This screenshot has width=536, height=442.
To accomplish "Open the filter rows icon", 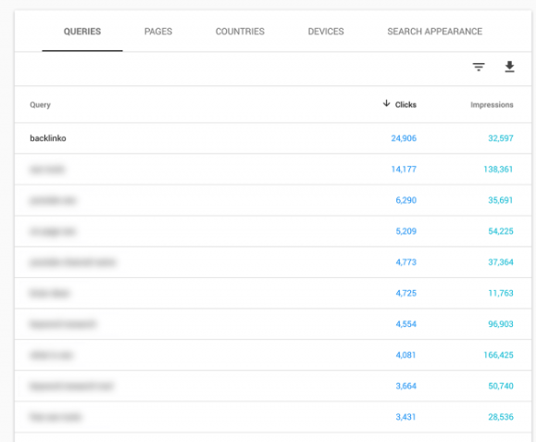I will 479,67.
